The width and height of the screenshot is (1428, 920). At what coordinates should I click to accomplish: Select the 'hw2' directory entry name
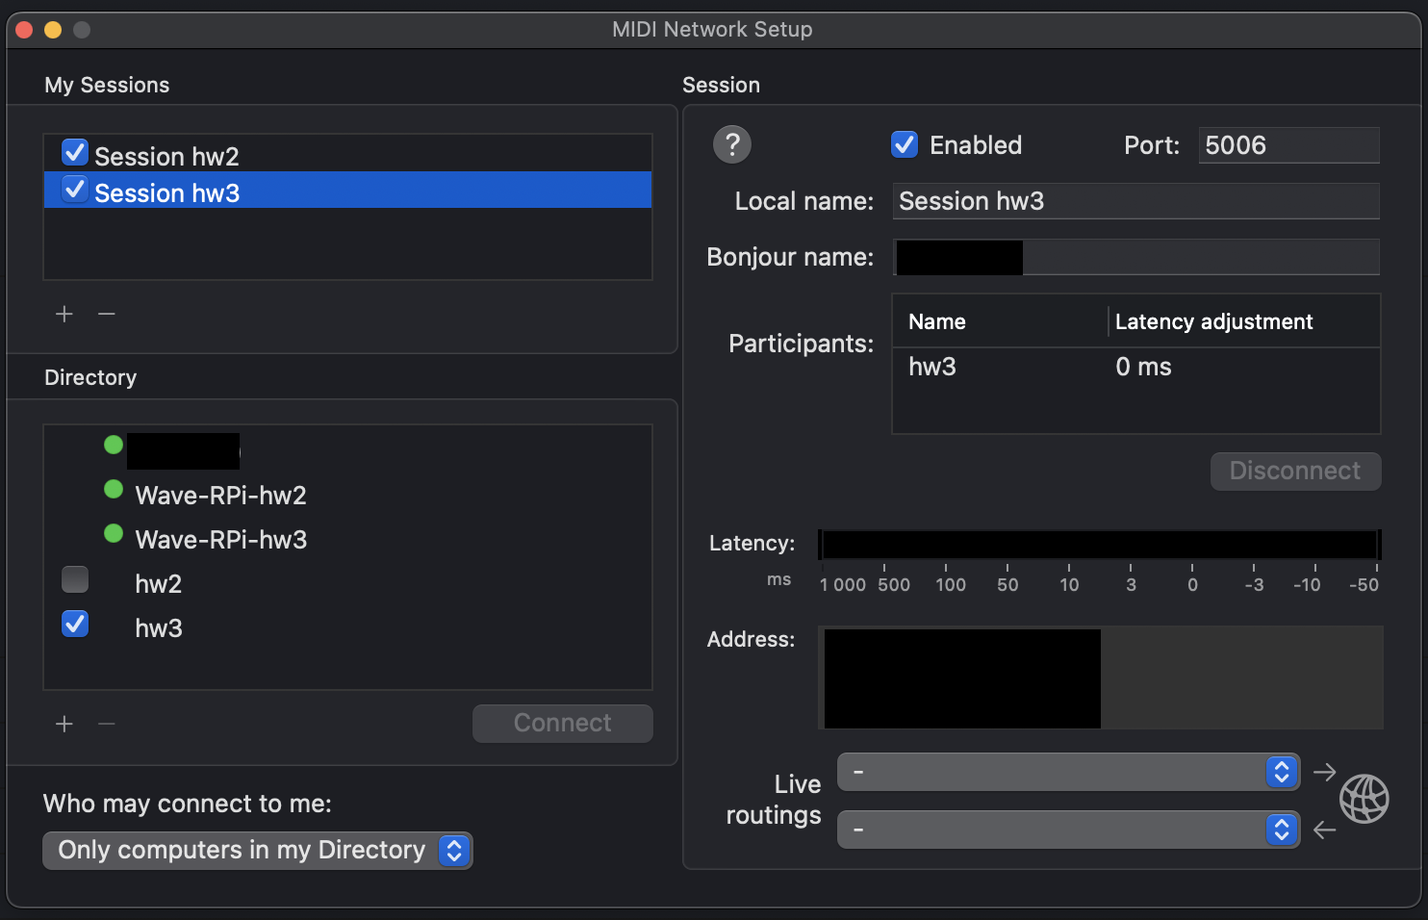(159, 584)
